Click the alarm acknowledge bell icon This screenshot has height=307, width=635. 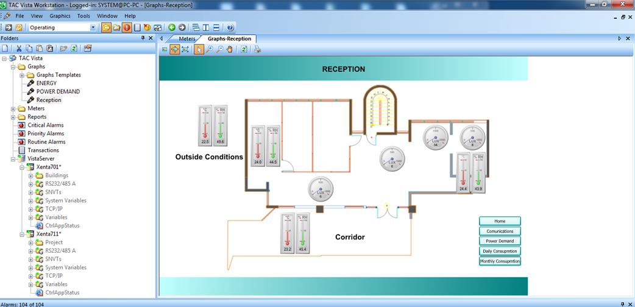pyautogui.click(x=147, y=27)
